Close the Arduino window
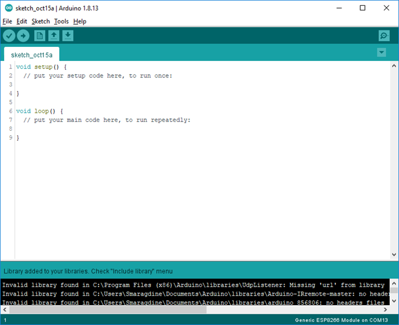The height and width of the screenshot is (325, 399). pos(386,8)
